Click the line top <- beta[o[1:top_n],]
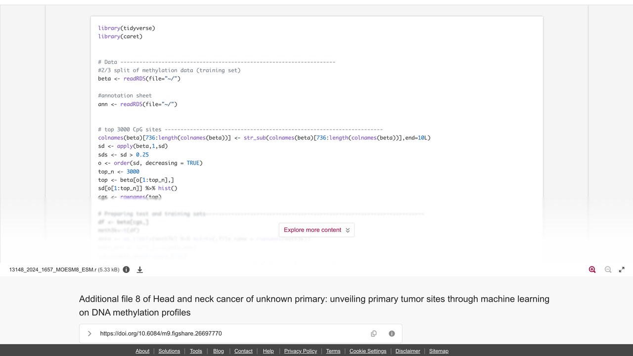Image resolution: width=633 pixels, height=356 pixels. (x=136, y=180)
